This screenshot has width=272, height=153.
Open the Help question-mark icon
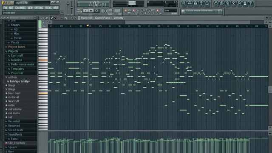pyautogui.click(x=251, y=3)
